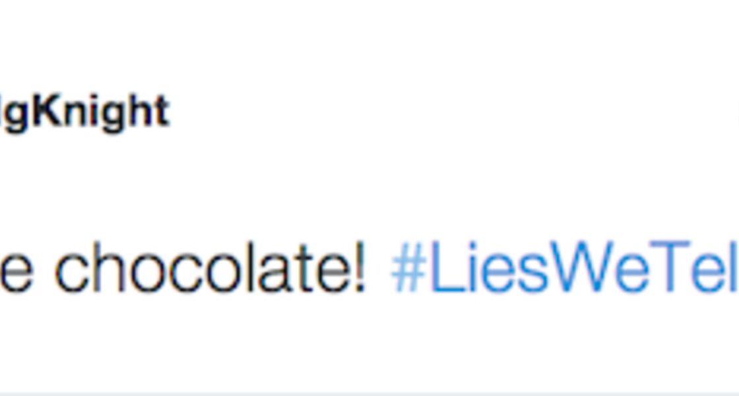Click the exclamation mark after chocolate
739x396 pixels.
(x=360, y=267)
